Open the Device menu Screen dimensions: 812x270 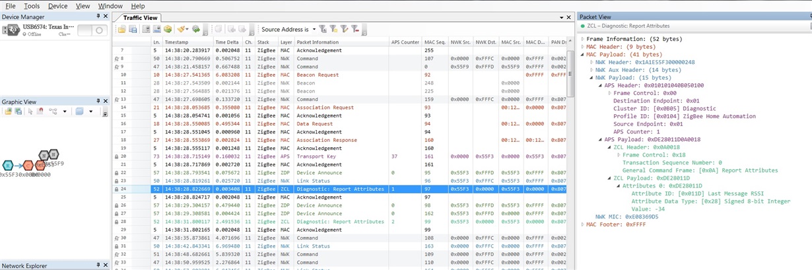click(x=57, y=6)
